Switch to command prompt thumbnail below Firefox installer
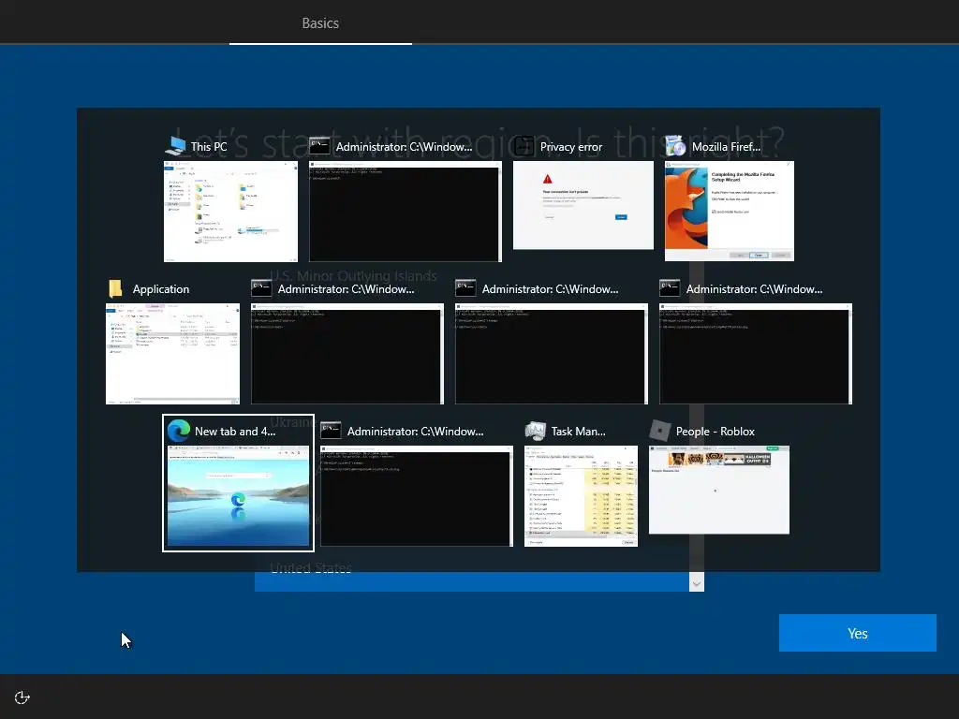 click(756, 354)
